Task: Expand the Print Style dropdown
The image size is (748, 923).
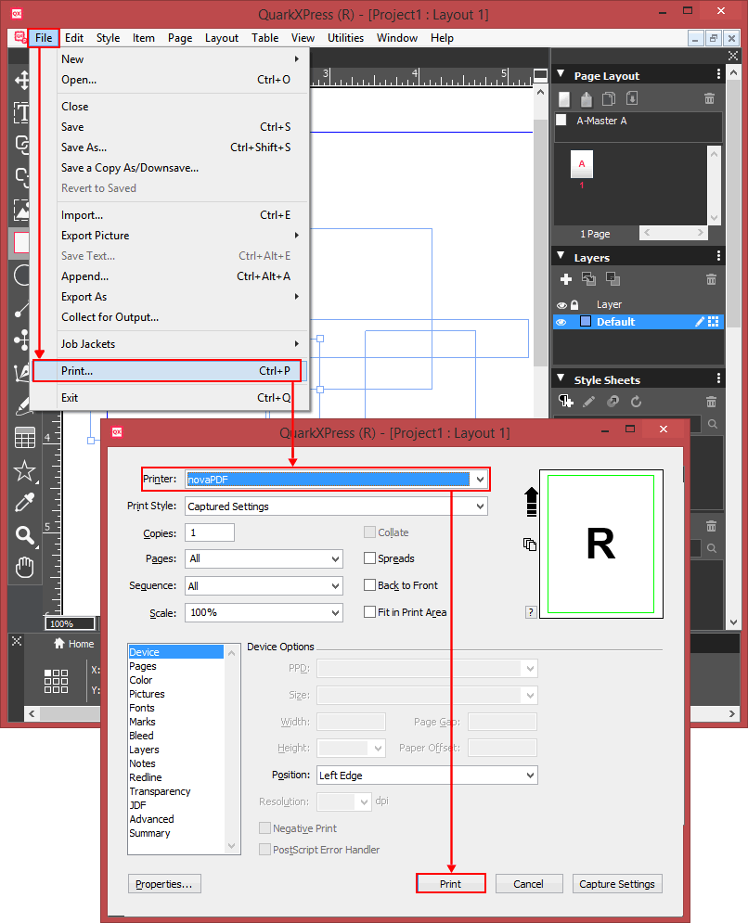Action: (x=480, y=506)
